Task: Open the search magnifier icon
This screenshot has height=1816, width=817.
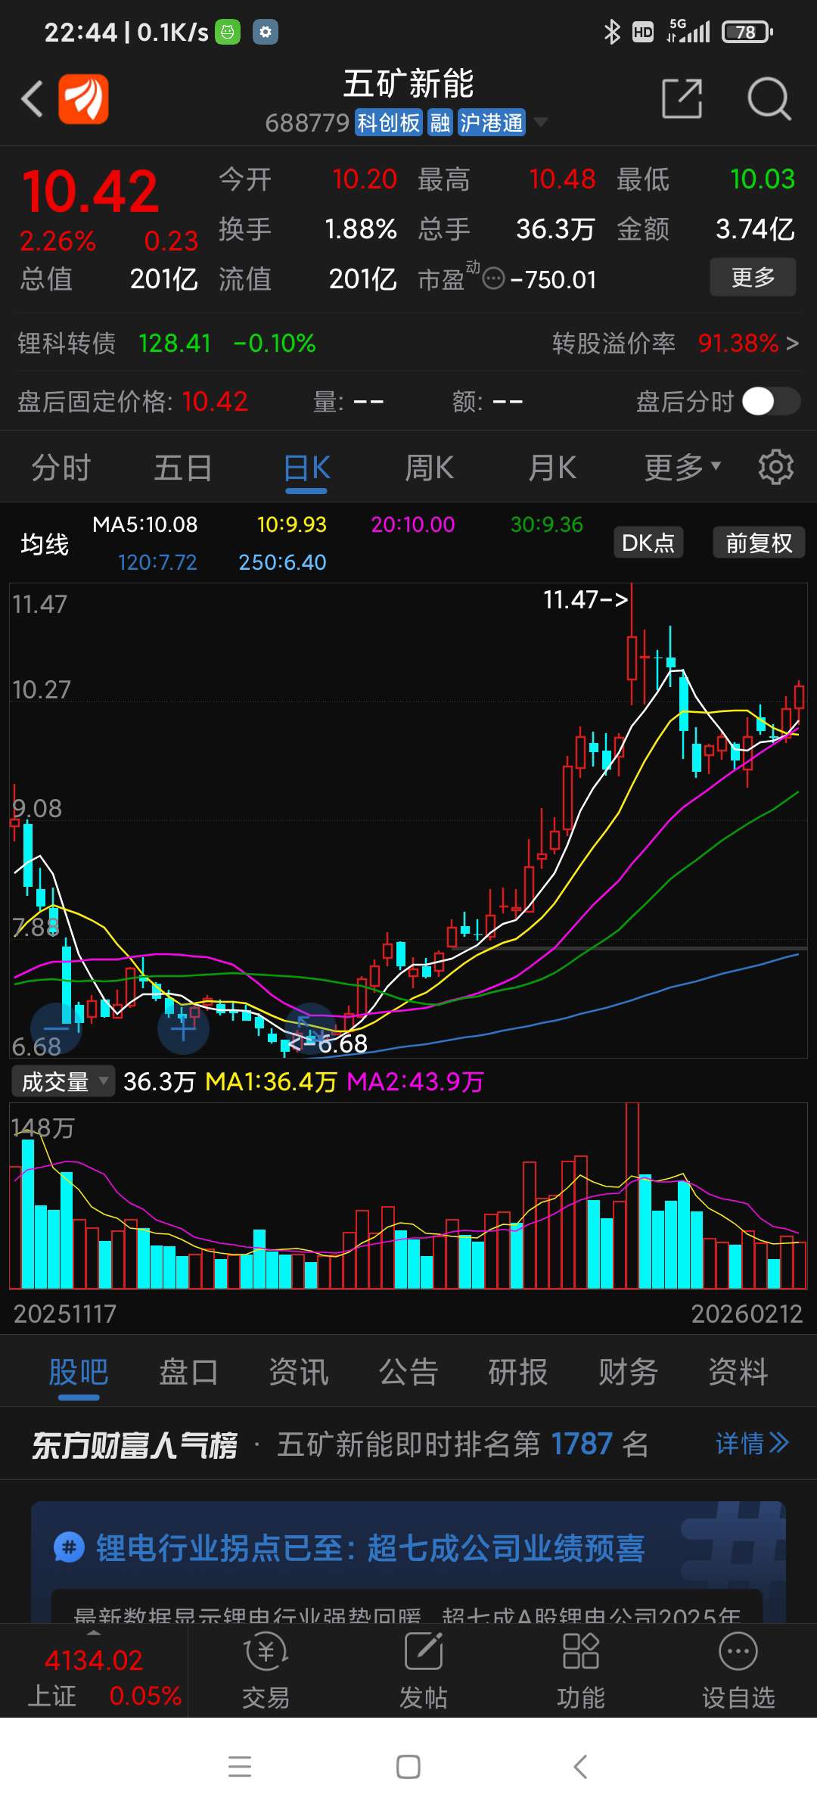Action: (769, 98)
